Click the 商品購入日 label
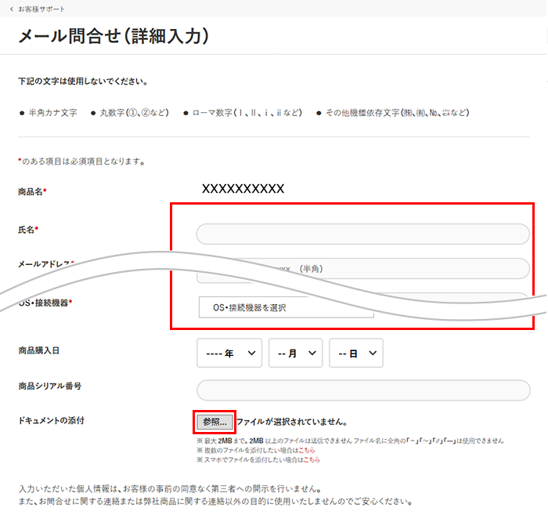Viewport: 548px width, 526px height. pos(39,350)
